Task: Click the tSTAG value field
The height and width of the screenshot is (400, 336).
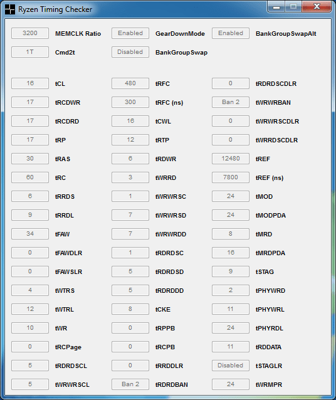Action: click(x=231, y=271)
